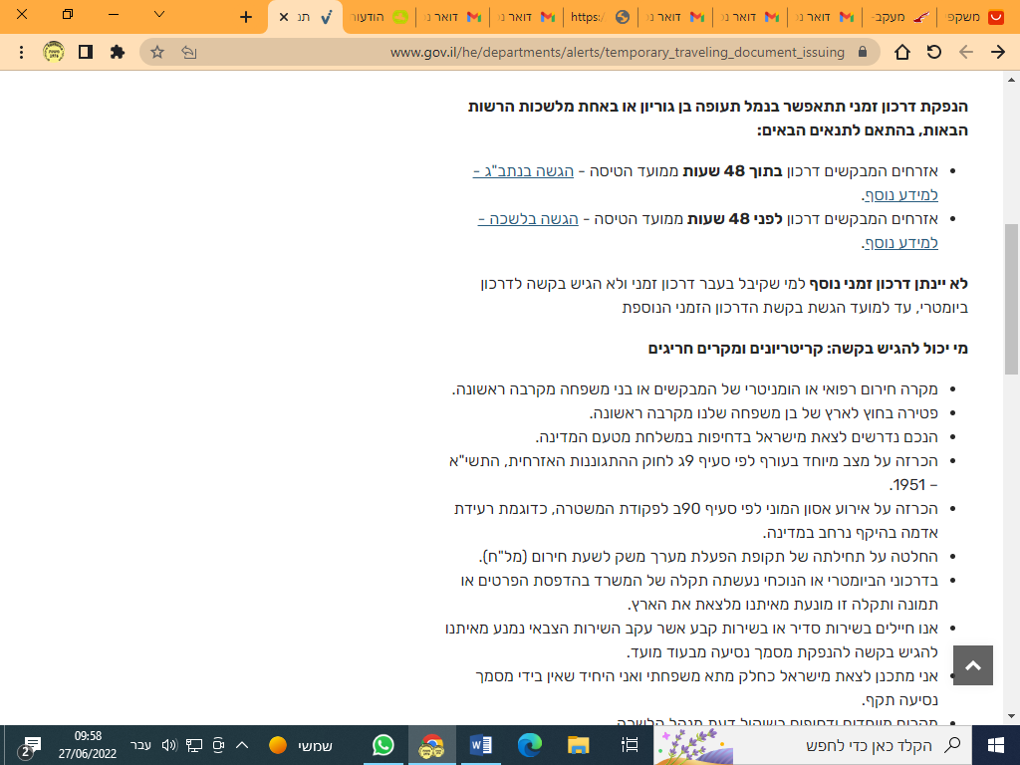Image resolution: width=1020 pixels, height=765 pixels.
Task: Open the weather widget שמשי
Action: pos(301,745)
